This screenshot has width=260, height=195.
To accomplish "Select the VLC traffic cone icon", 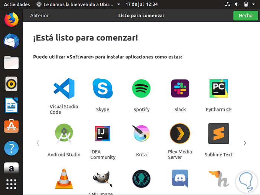I will 64,179.
